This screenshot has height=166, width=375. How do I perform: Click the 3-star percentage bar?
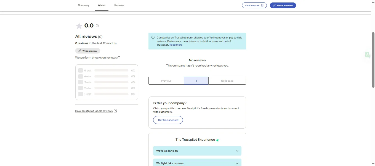click(111, 82)
